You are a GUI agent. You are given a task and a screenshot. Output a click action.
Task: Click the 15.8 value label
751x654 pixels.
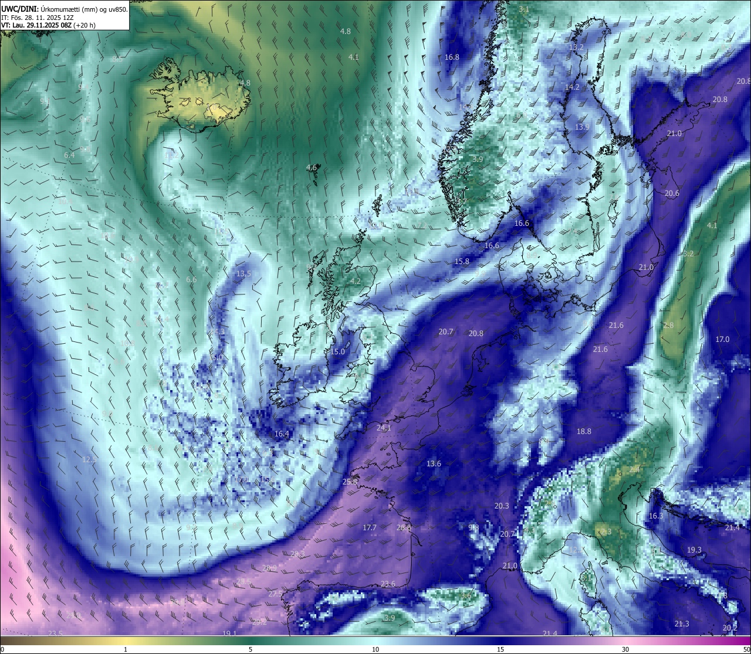462,261
